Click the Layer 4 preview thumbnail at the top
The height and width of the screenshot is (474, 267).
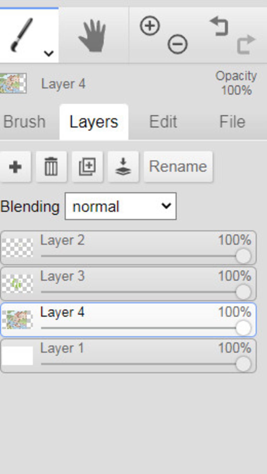(13, 83)
